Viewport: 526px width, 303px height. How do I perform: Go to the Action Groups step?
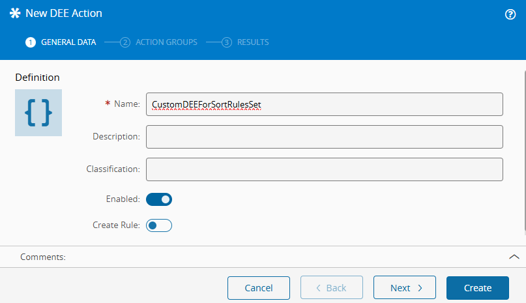tap(166, 42)
